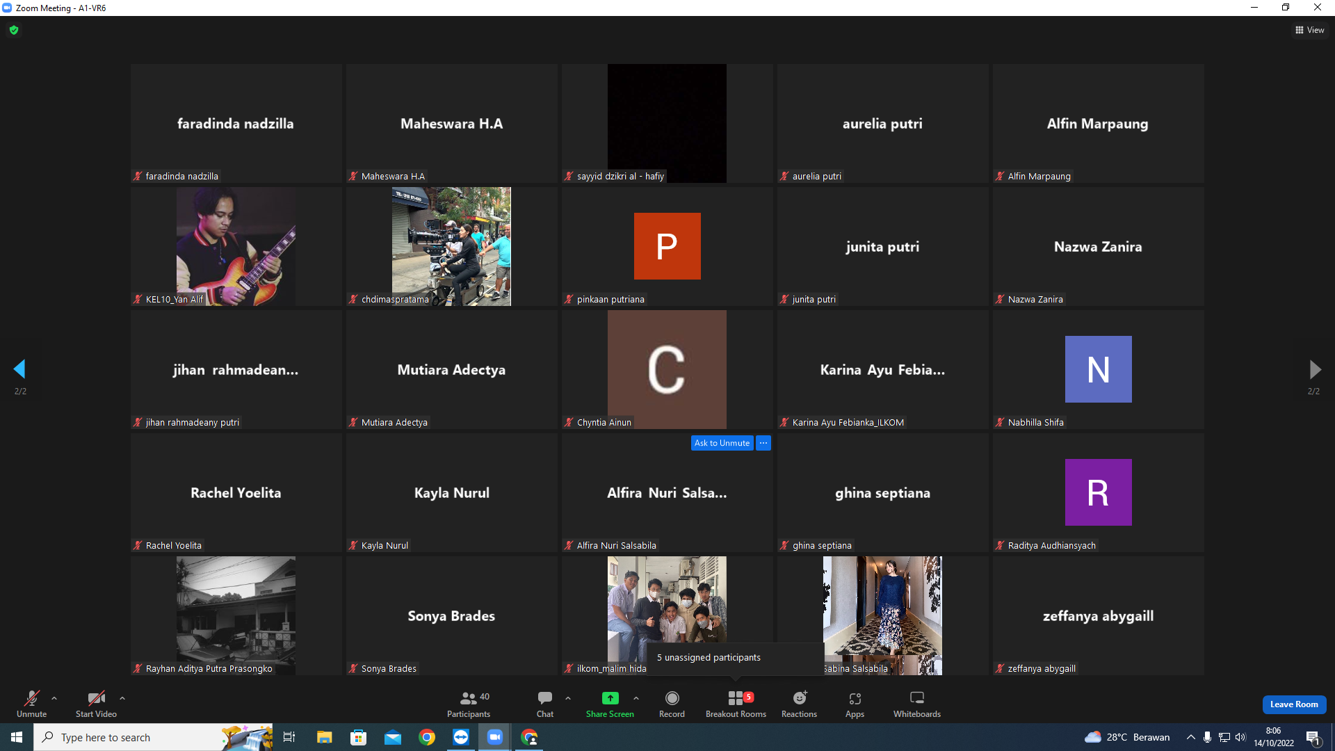Open the Windows Start menu
1335x751 pixels.
click(17, 737)
